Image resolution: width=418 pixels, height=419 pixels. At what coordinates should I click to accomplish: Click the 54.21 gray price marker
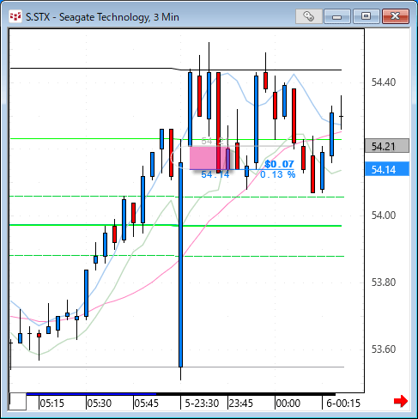387,146
